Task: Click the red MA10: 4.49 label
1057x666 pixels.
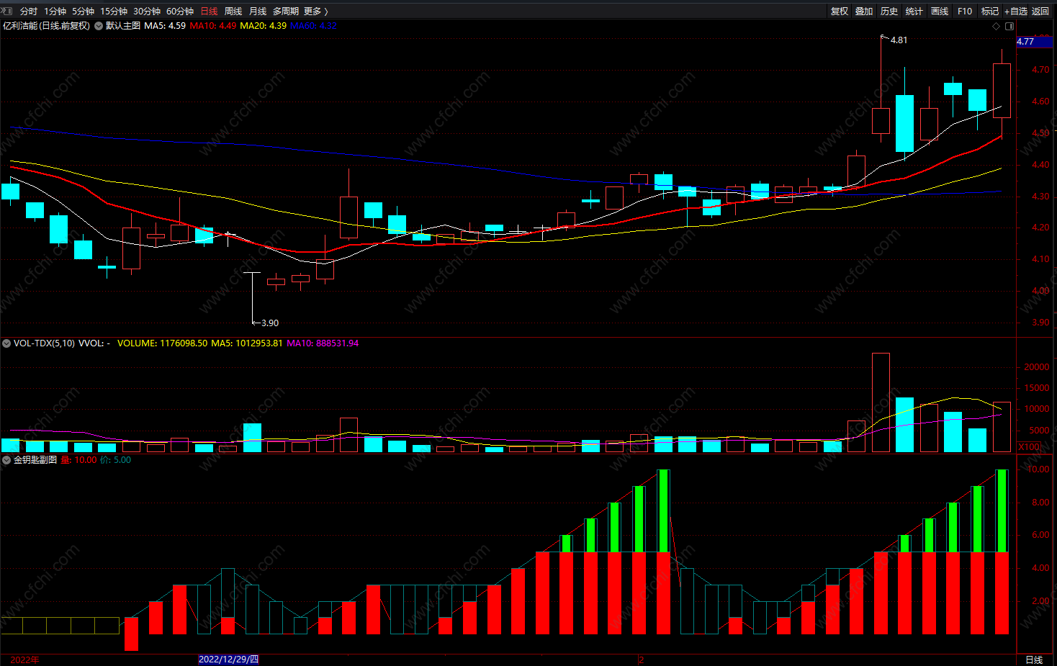Action: pyautogui.click(x=213, y=26)
